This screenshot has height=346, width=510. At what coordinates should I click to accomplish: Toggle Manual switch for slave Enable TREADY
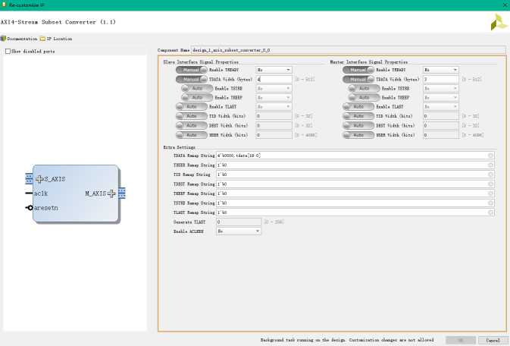(x=191, y=70)
